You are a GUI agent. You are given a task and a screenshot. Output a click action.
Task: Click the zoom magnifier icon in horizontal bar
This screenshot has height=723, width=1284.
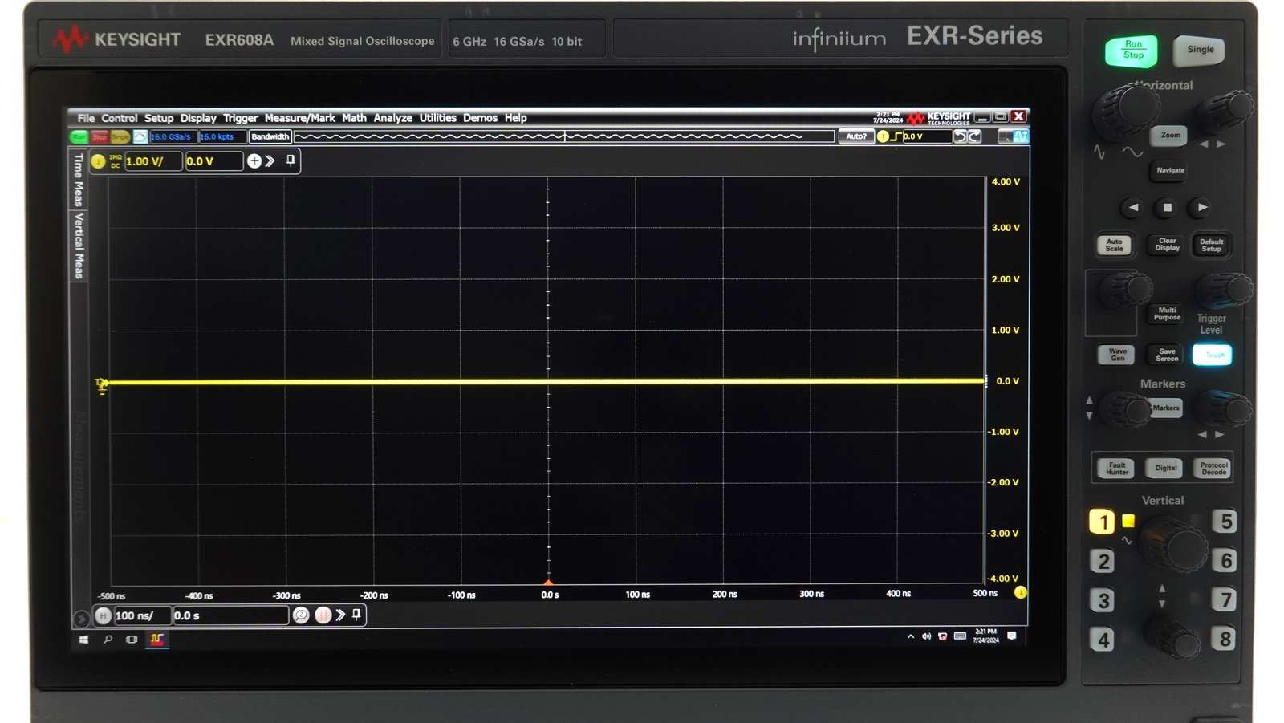301,615
